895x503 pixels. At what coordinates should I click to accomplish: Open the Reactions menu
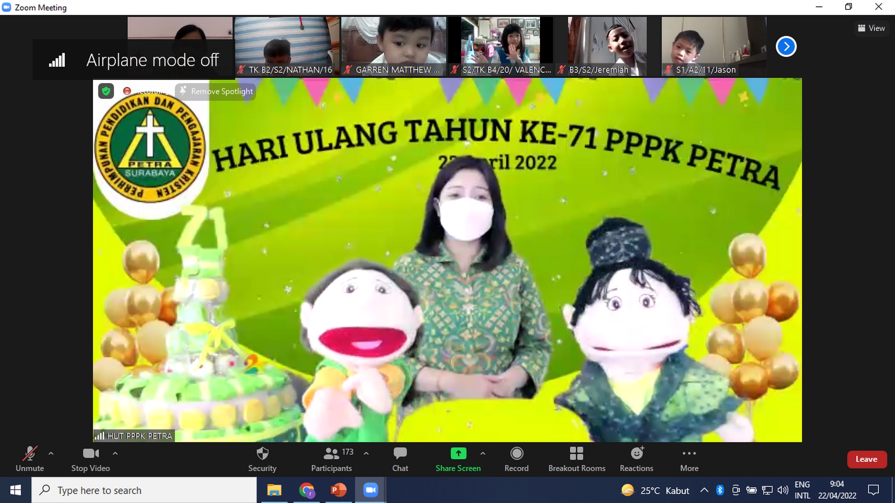636,459
